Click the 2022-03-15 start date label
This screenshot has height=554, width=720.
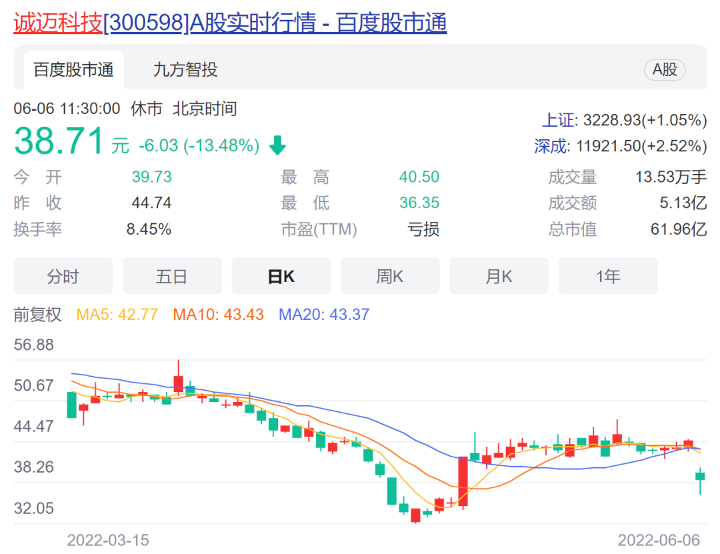[108, 539]
